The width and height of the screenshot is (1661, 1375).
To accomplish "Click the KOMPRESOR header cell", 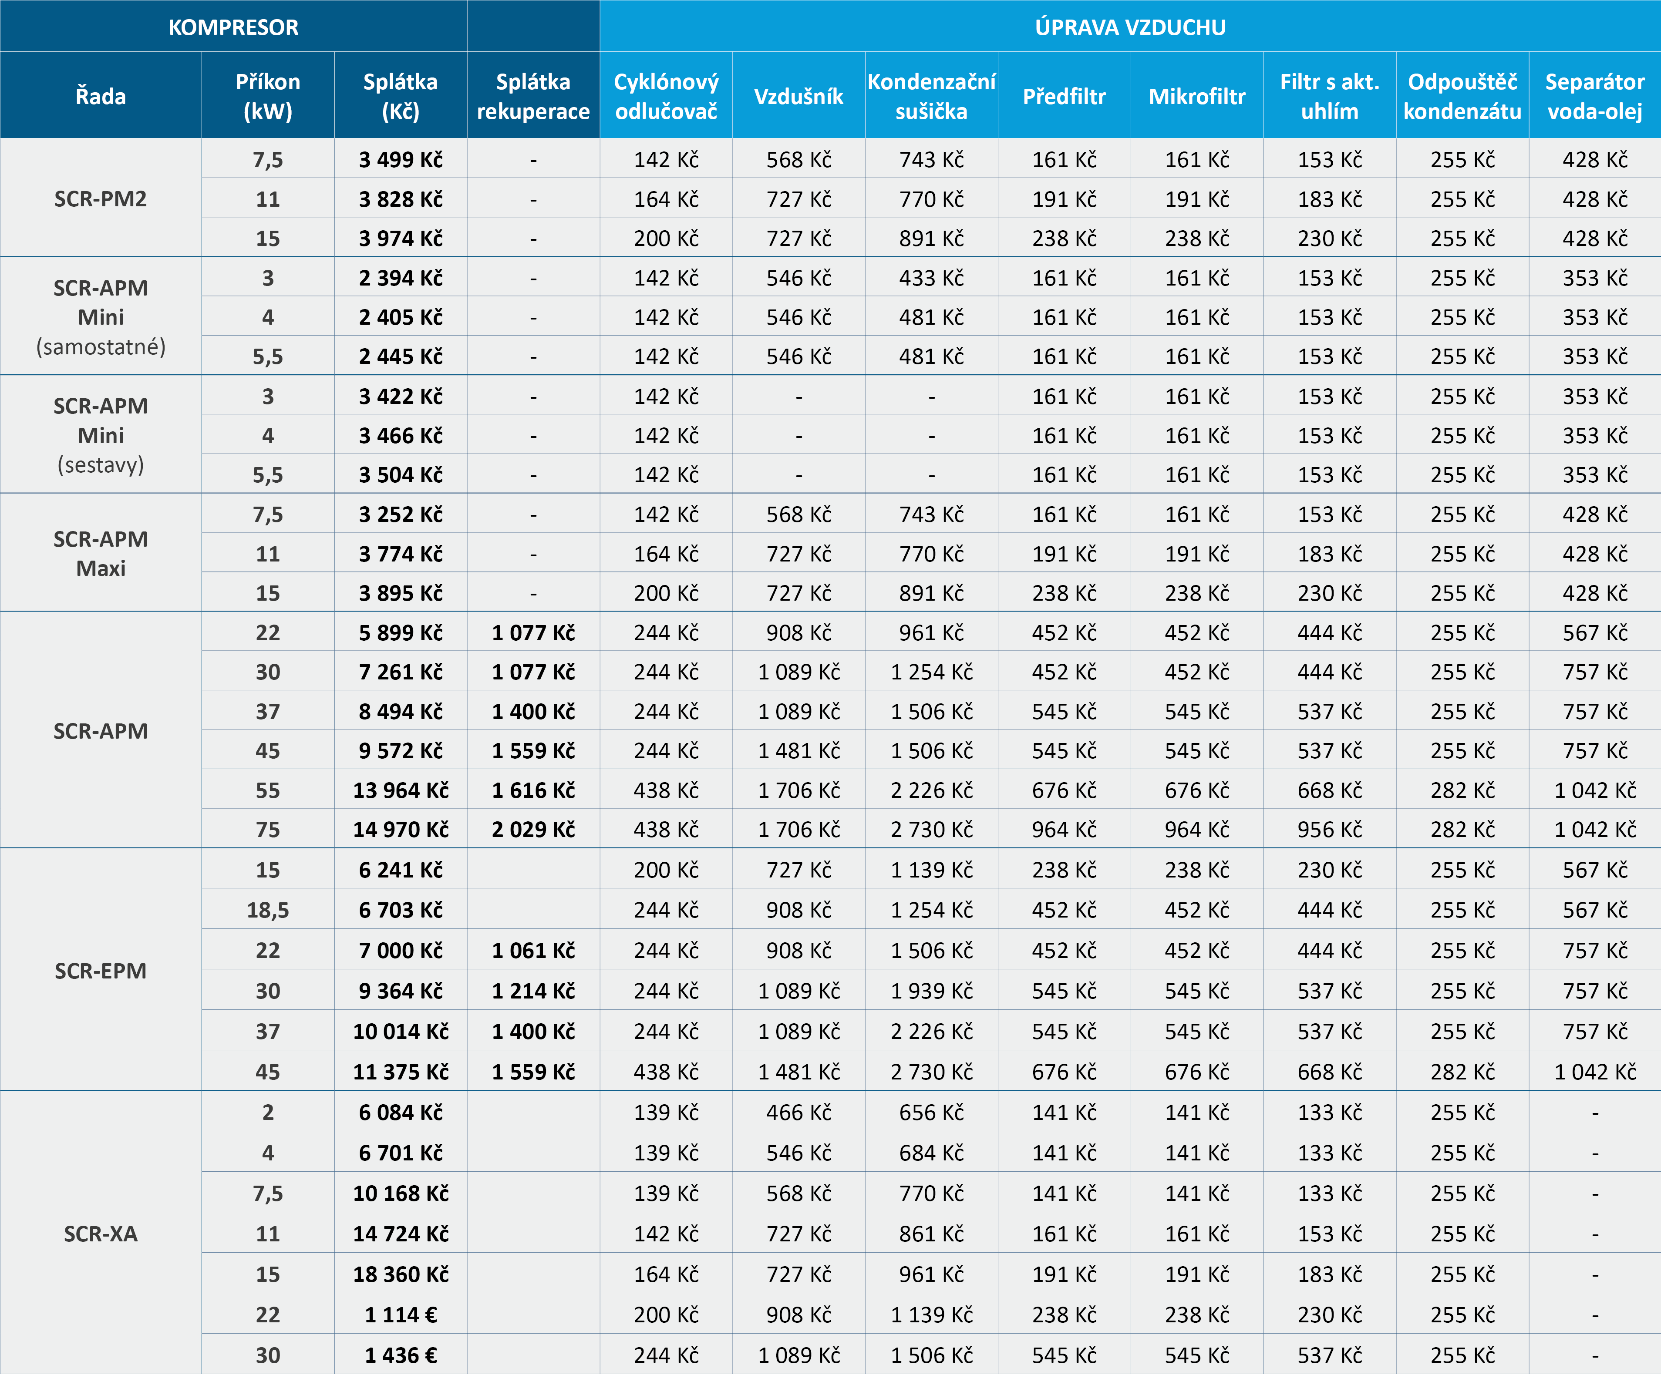I will 233,27.
